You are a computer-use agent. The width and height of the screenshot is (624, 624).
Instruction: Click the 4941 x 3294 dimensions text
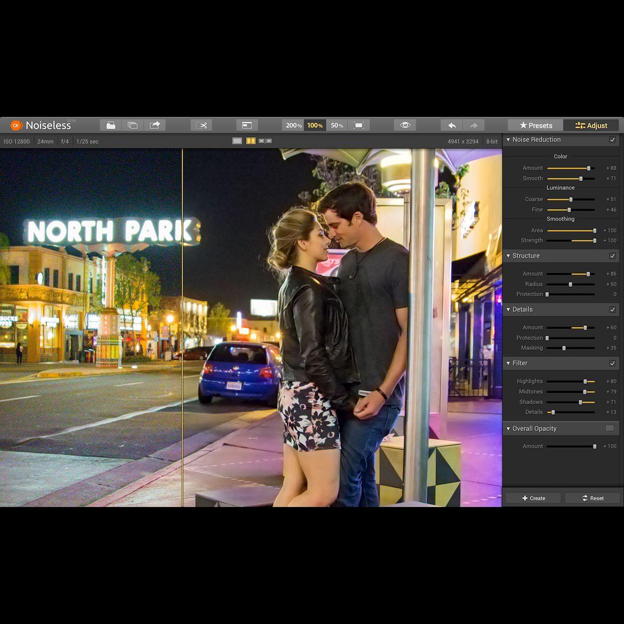click(x=463, y=141)
